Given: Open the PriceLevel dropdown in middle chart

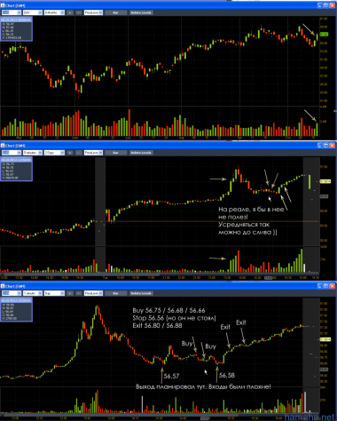Looking at the screenshot, I should pos(93,153).
